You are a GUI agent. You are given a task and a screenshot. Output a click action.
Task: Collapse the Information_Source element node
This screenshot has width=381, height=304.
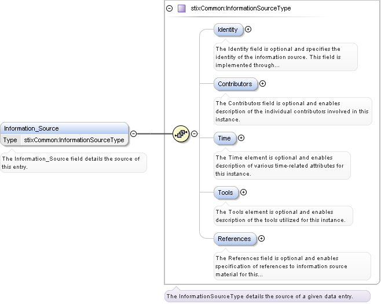[133, 134]
